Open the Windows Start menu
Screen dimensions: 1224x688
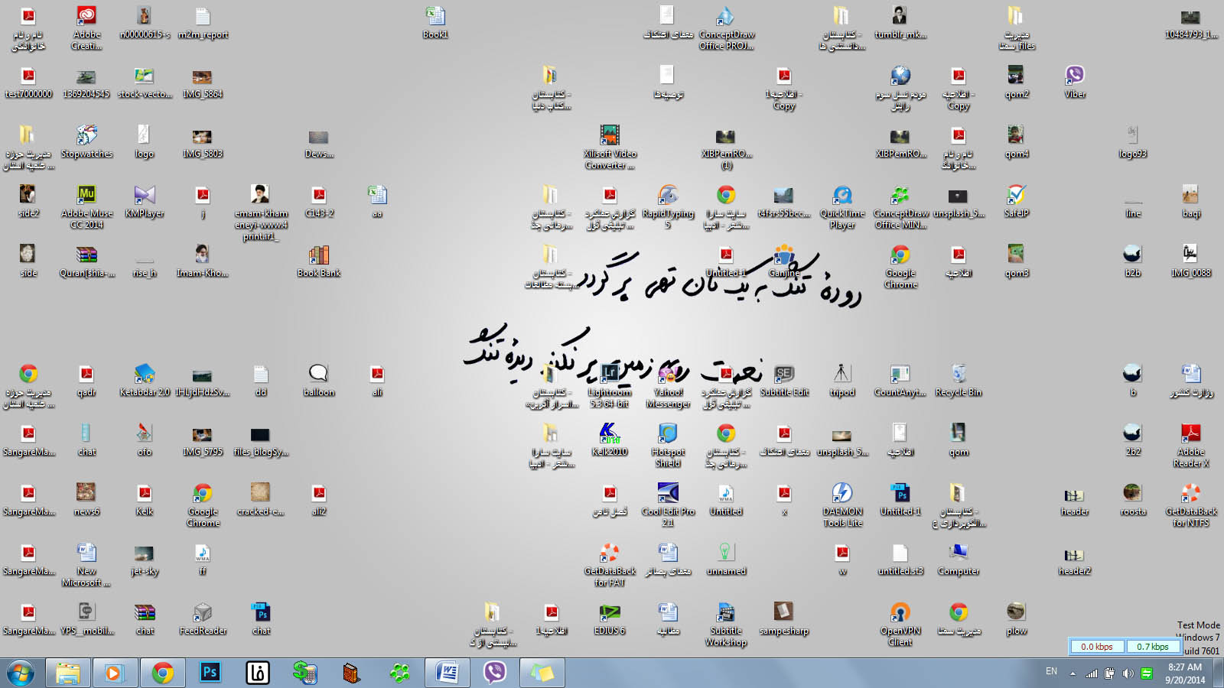pos(21,673)
